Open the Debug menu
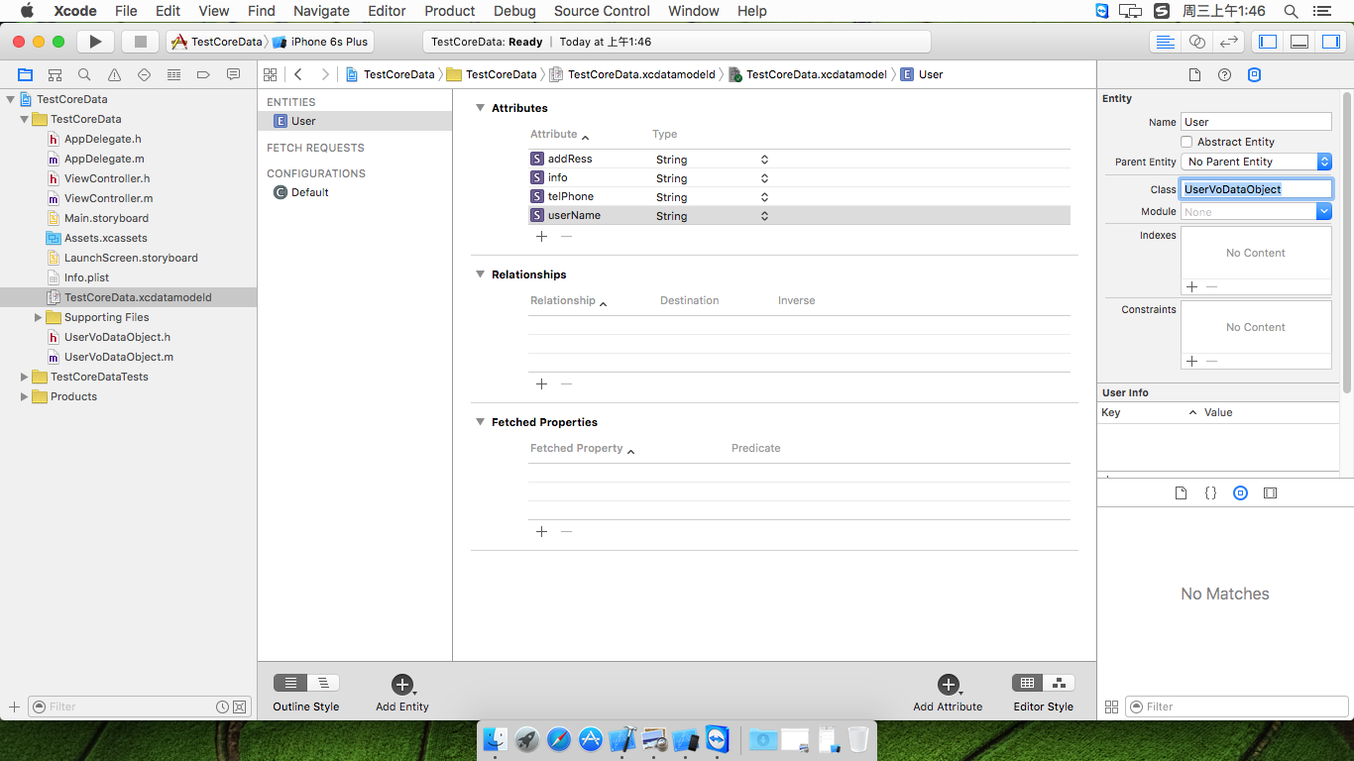This screenshot has height=761, width=1354. (514, 11)
